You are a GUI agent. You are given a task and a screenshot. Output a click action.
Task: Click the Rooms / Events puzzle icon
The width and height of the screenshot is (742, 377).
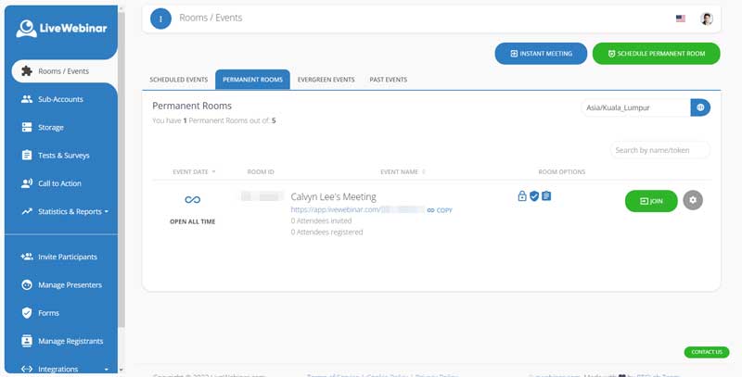click(27, 71)
